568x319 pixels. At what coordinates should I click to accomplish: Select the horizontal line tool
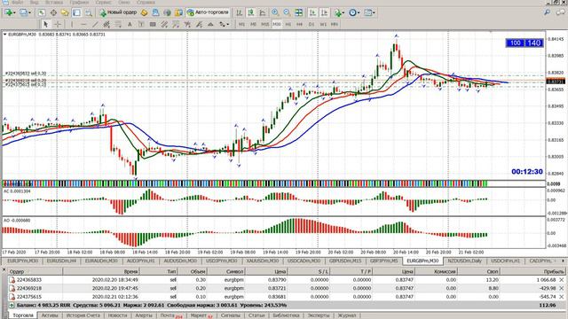[83, 24]
